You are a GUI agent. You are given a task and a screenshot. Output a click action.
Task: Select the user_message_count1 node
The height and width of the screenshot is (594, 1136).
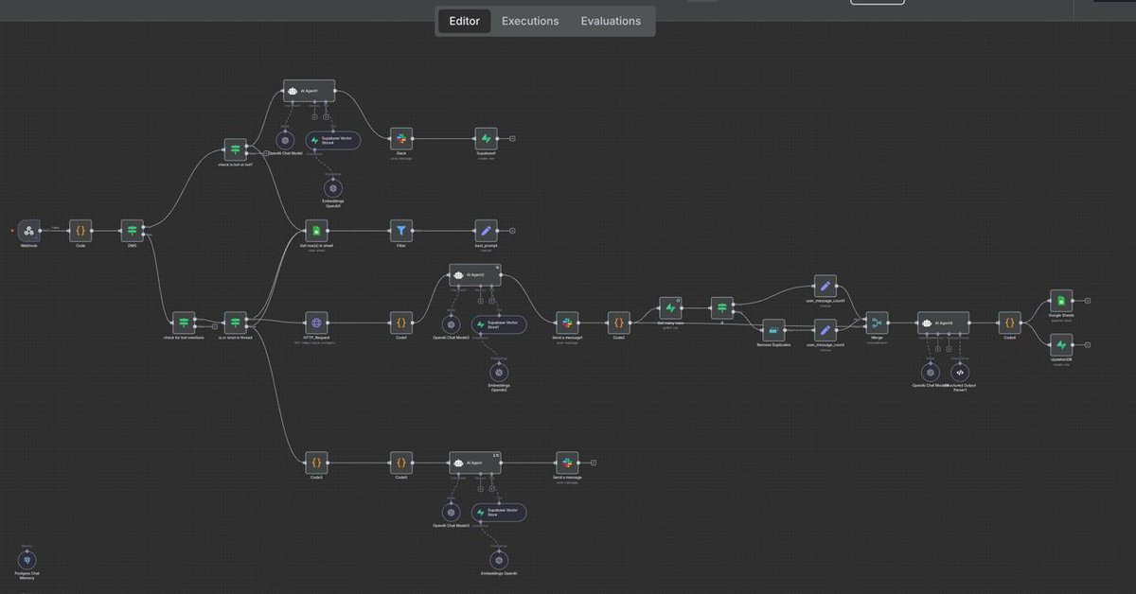click(825, 285)
